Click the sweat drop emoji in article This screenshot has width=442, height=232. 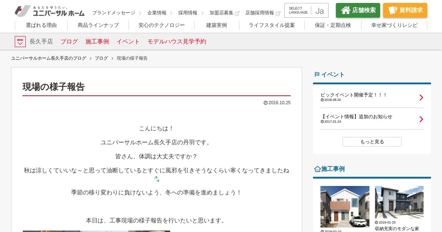pyautogui.click(x=157, y=179)
